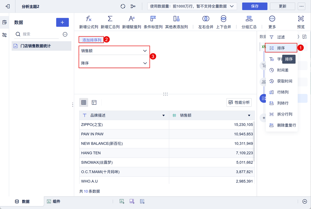The image size is (311, 209).
Task: Open the 品牌描述 column header dropdown arrow
Action: 164,115
